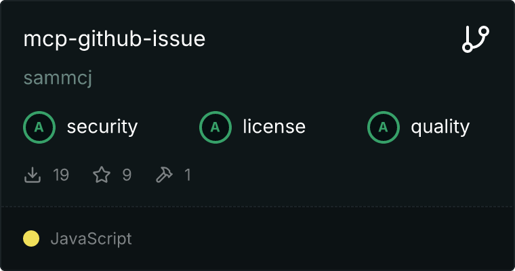
Task: Select the security label text
Action: coord(102,127)
